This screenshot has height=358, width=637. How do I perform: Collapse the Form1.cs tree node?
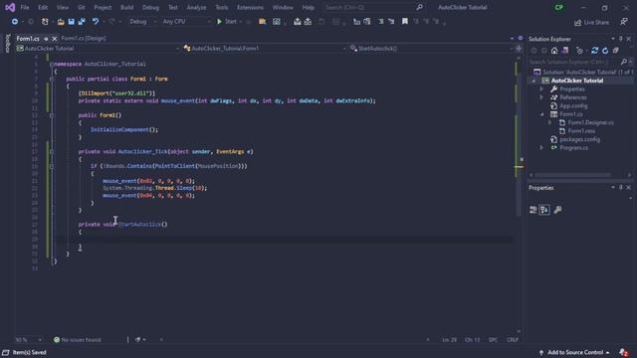[541, 114]
